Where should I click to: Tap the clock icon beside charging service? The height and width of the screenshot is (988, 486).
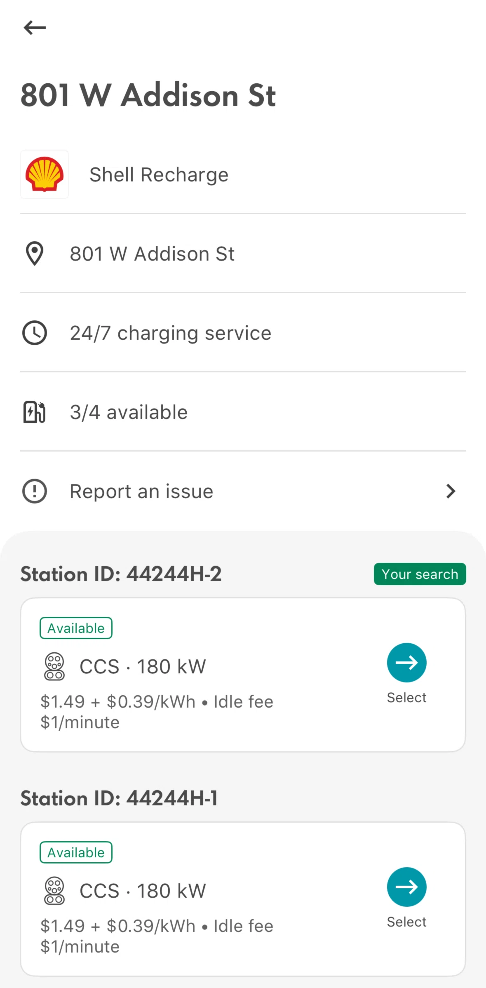pyautogui.click(x=35, y=332)
